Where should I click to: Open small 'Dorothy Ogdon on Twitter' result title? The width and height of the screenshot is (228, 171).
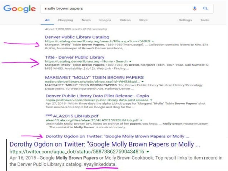[x=117, y=136]
